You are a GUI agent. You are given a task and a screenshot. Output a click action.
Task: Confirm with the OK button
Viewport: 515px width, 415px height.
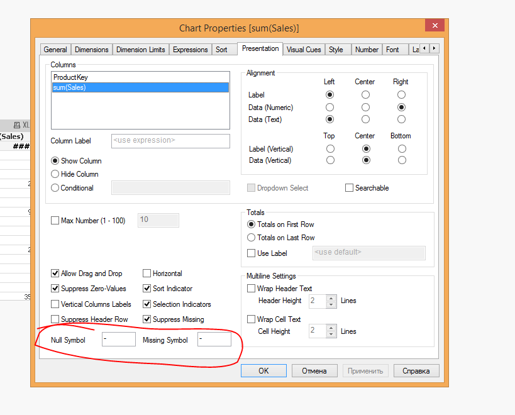pyautogui.click(x=263, y=371)
